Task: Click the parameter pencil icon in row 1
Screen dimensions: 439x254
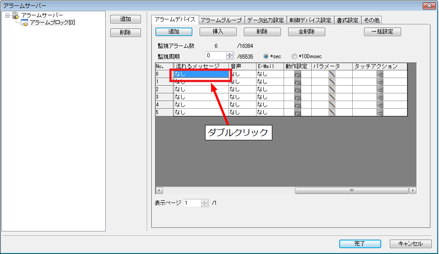Action: coord(332,82)
